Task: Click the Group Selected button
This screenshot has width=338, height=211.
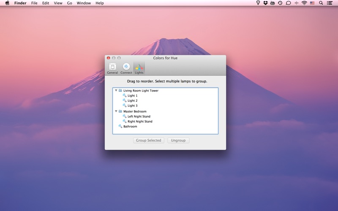Action: pyautogui.click(x=149, y=141)
